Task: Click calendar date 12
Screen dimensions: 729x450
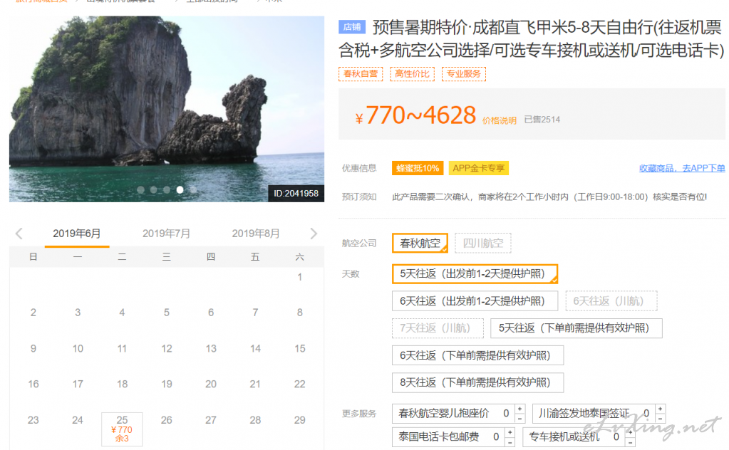Action: click(x=167, y=349)
